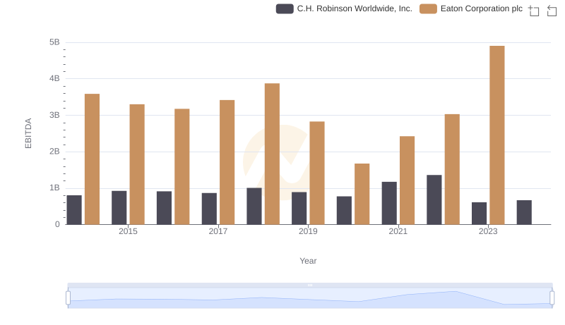This screenshot has height=325, width=565.
Task: Click the 0 y-axis label
Action: pyautogui.click(x=57, y=224)
